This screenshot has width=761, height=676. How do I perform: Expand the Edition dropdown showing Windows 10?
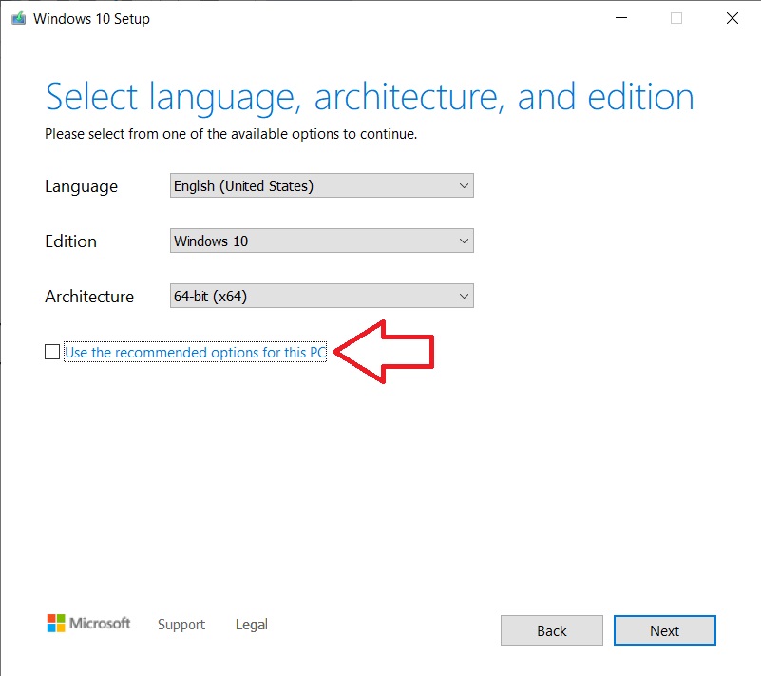click(321, 241)
